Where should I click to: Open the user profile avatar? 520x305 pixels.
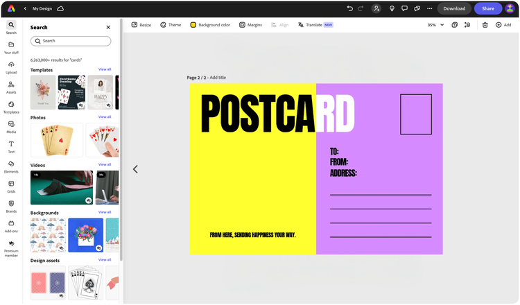[510, 8]
